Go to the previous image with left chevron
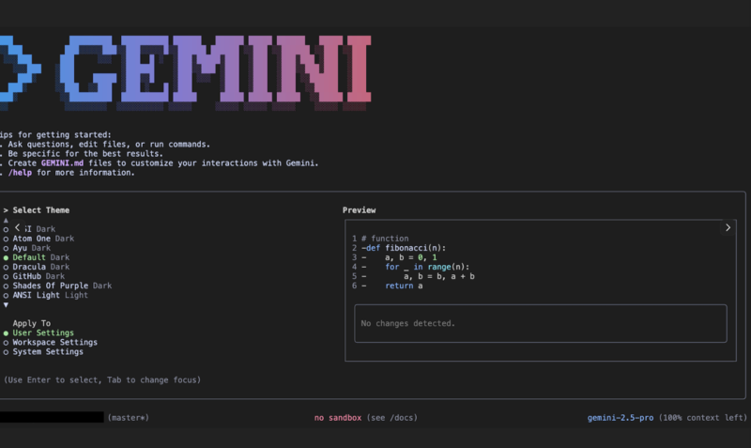The width and height of the screenshot is (751, 448). (17, 227)
